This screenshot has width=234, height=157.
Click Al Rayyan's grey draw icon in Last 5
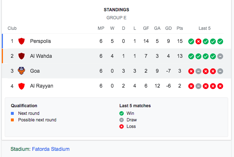point(198,86)
